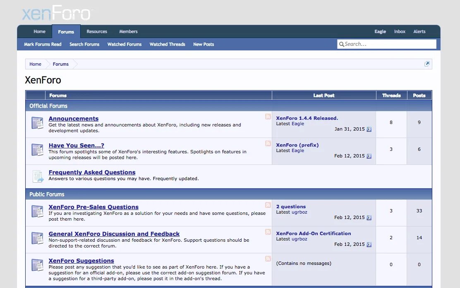Go to last post arrow in Pre-Sales Questions row
Screen dimensions: 460x288
[369, 218]
